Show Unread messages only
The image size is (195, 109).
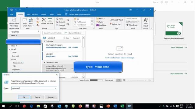click(51, 38)
